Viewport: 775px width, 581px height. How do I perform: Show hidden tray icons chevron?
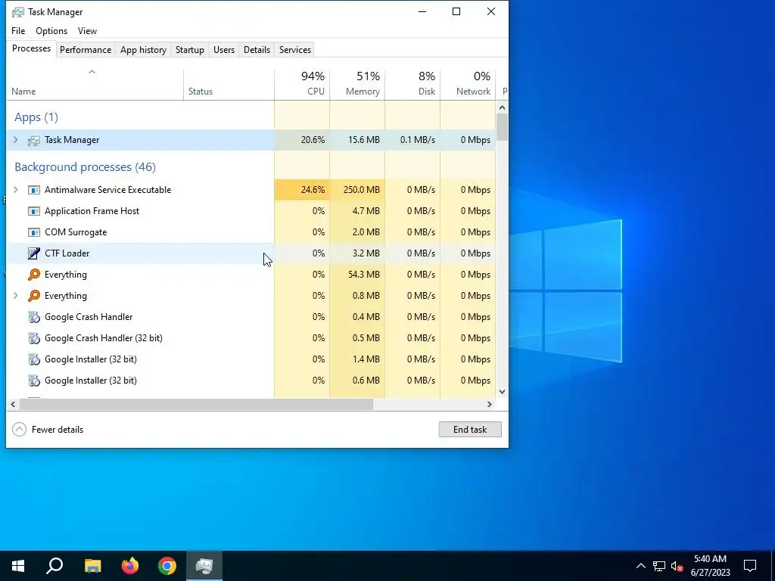click(640, 566)
